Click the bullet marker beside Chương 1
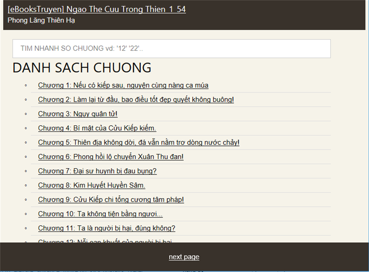This screenshot has width=369, height=272. (x=26, y=86)
